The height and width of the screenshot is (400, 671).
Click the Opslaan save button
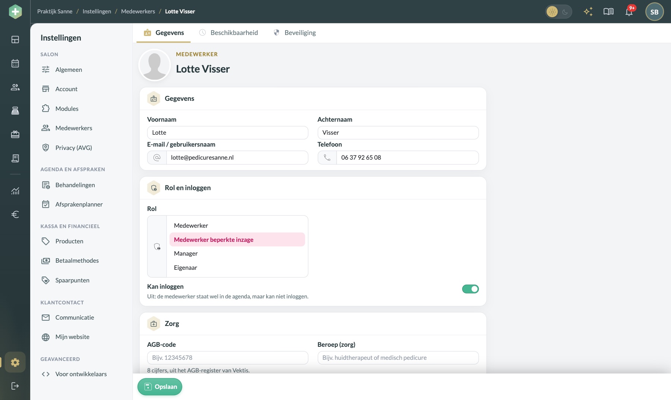coord(160,387)
